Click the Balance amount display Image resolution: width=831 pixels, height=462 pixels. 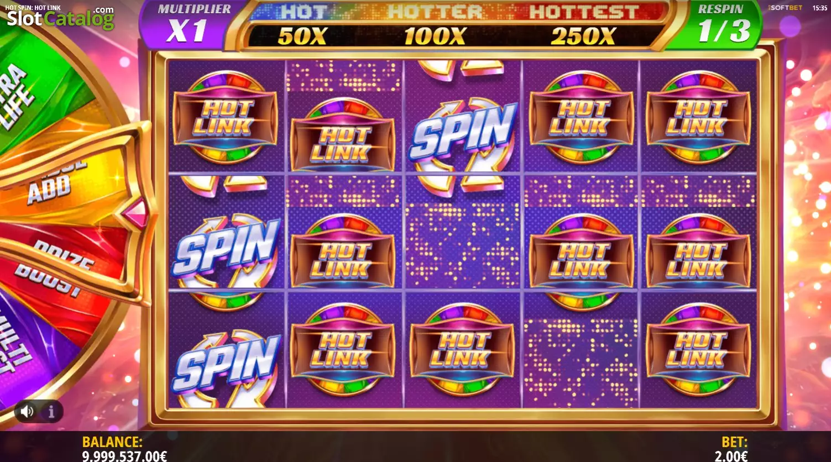click(124, 456)
